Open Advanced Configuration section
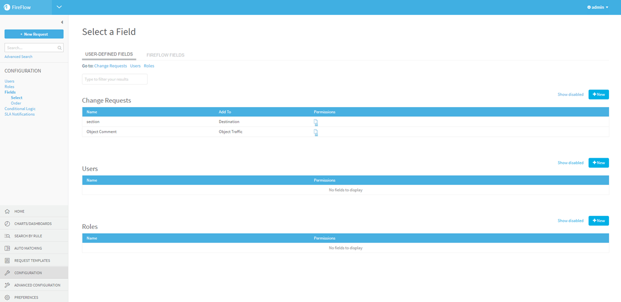Viewport: 621px width, 302px height. (37, 285)
